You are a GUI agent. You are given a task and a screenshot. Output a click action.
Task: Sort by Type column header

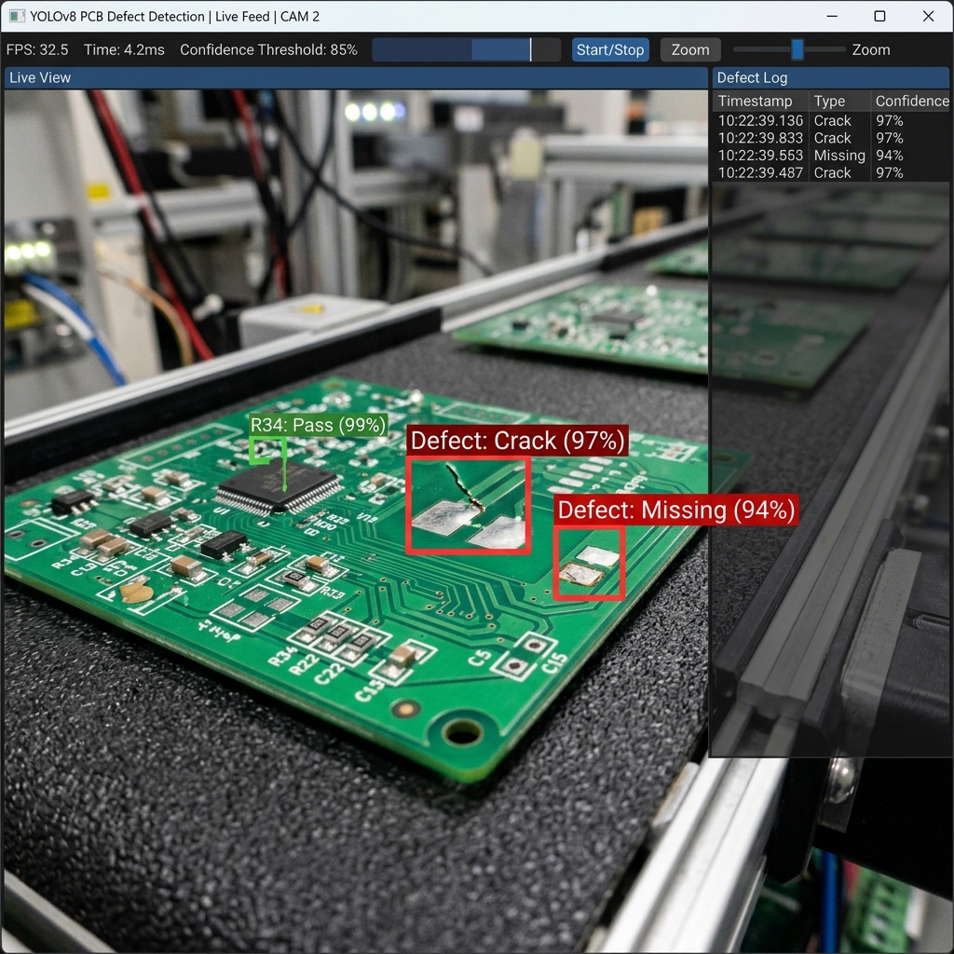pos(838,101)
